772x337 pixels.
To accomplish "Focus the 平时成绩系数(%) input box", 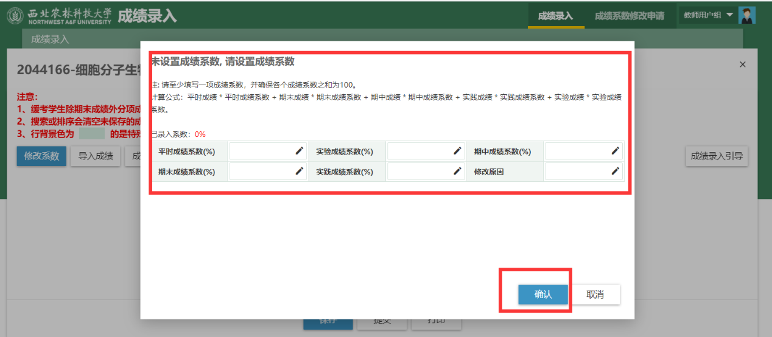I will point(262,151).
